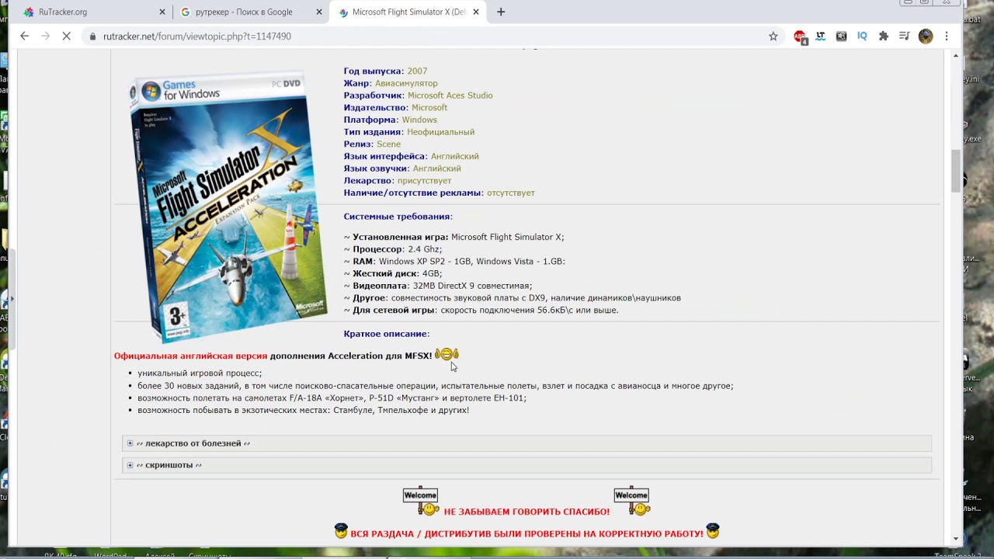This screenshot has height=559, width=994.
Task: Click the 'присутствует' Лекарство value
Action: [425, 181]
